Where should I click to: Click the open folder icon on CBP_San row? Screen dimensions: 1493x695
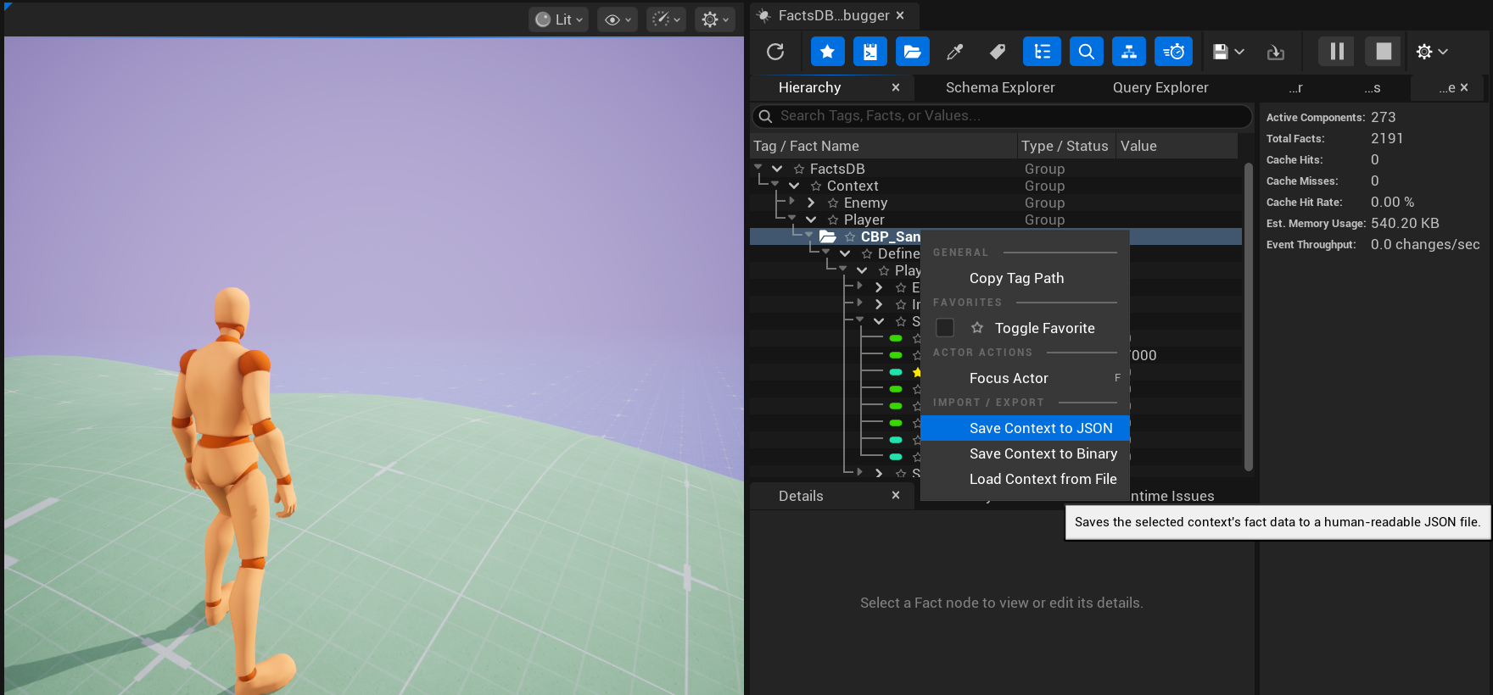pos(828,236)
